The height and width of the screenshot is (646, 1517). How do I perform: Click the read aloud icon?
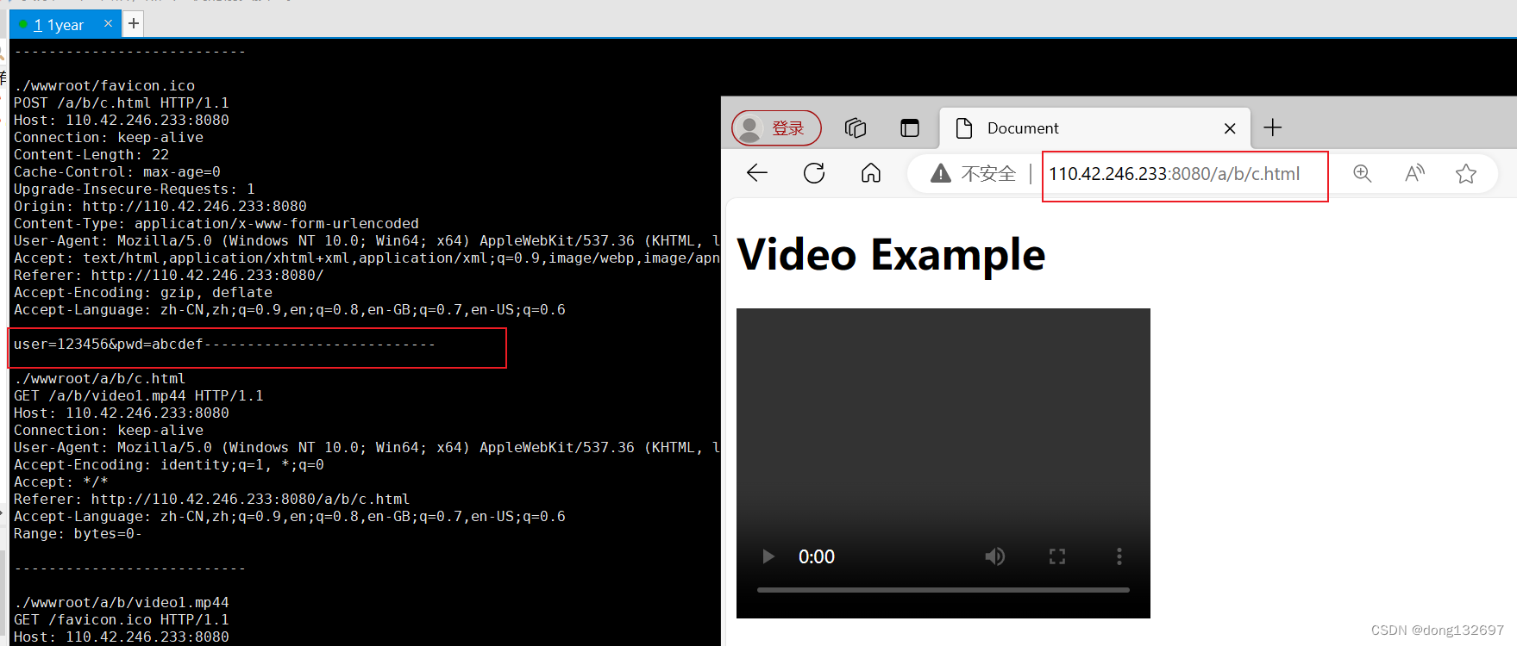click(1414, 173)
